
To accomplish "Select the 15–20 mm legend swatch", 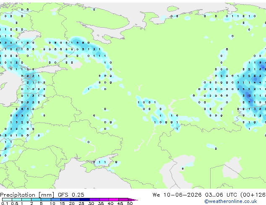I will tap(65, 200).
